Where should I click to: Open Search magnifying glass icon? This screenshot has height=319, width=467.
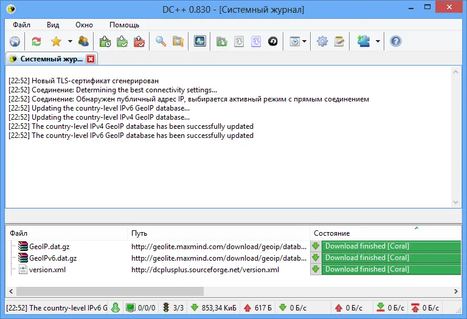click(161, 41)
